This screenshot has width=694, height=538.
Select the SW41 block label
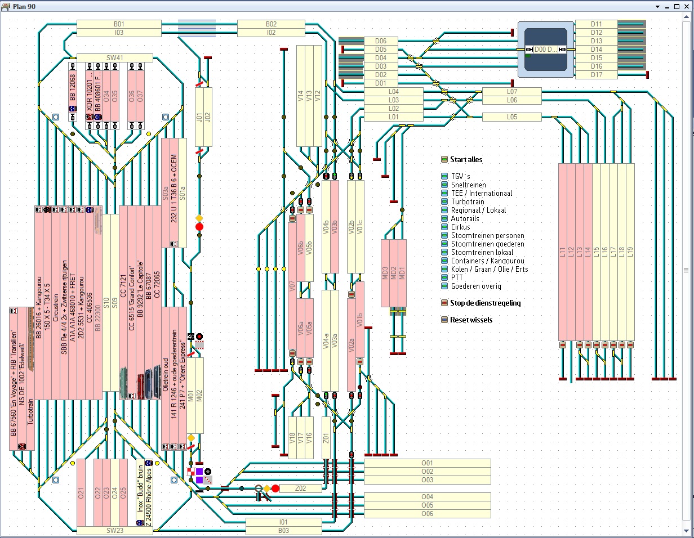[x=114, y=57]
